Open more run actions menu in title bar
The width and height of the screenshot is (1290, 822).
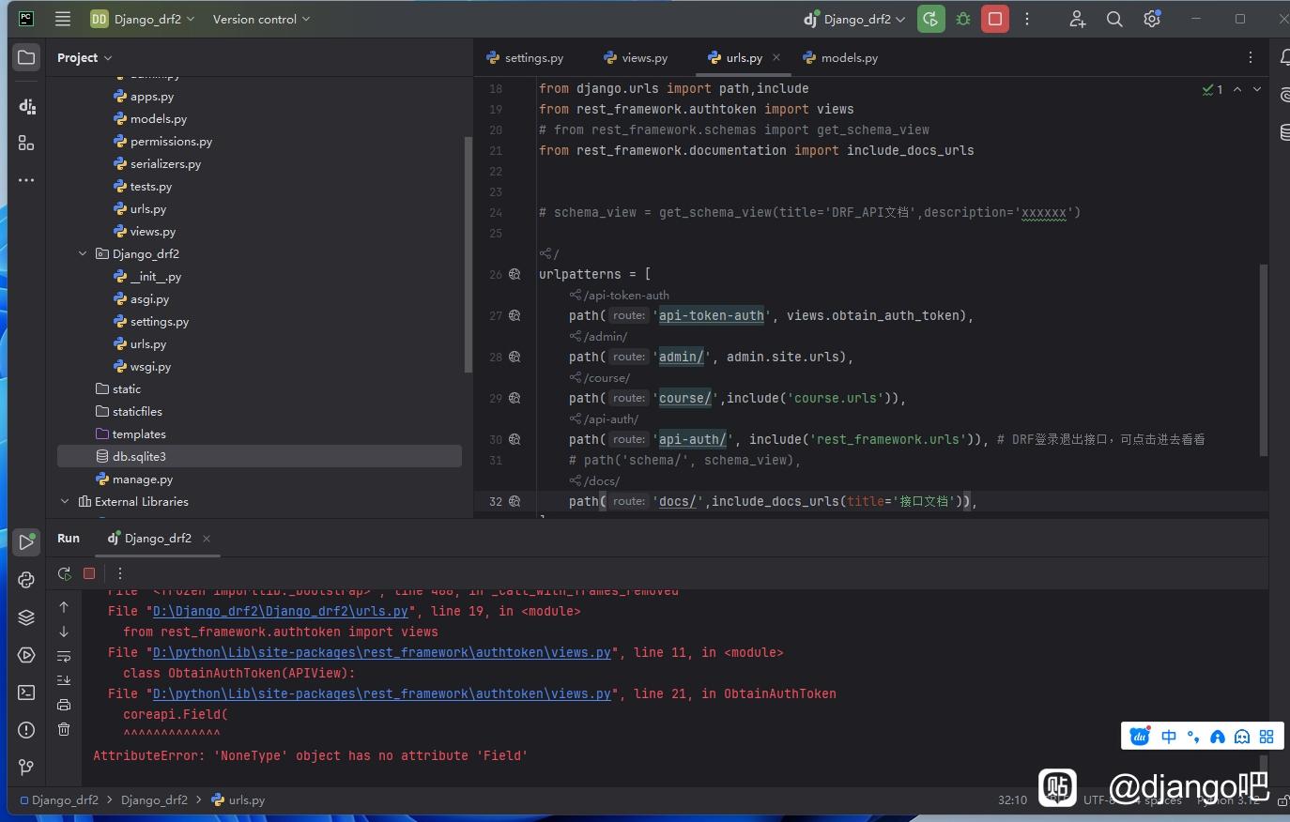(x=1027, y=19)
